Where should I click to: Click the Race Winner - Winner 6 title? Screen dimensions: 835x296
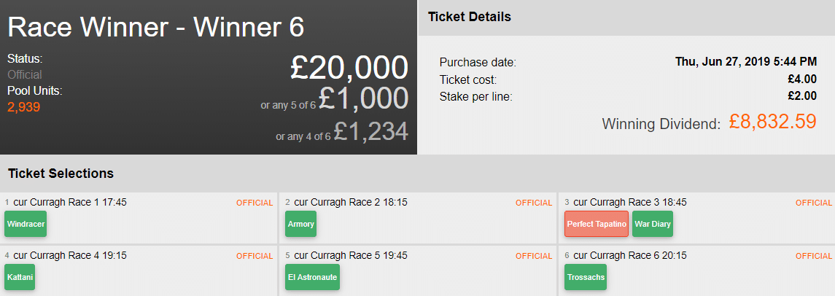coord(156,27)
